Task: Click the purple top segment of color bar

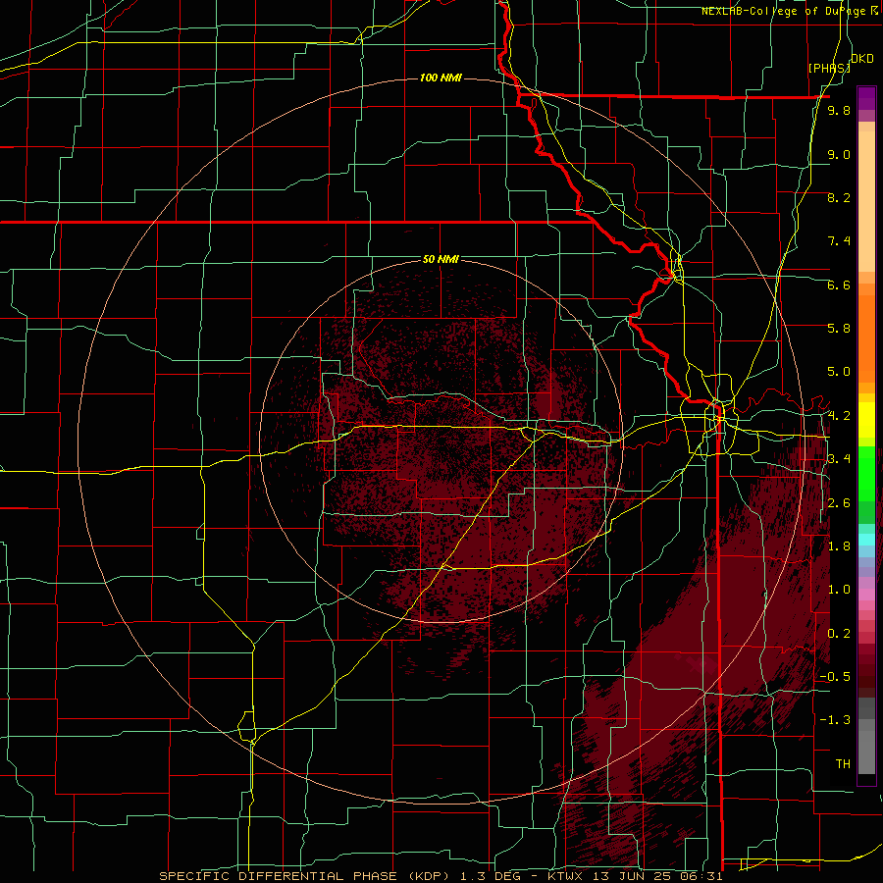Action: tap(866, 98)
